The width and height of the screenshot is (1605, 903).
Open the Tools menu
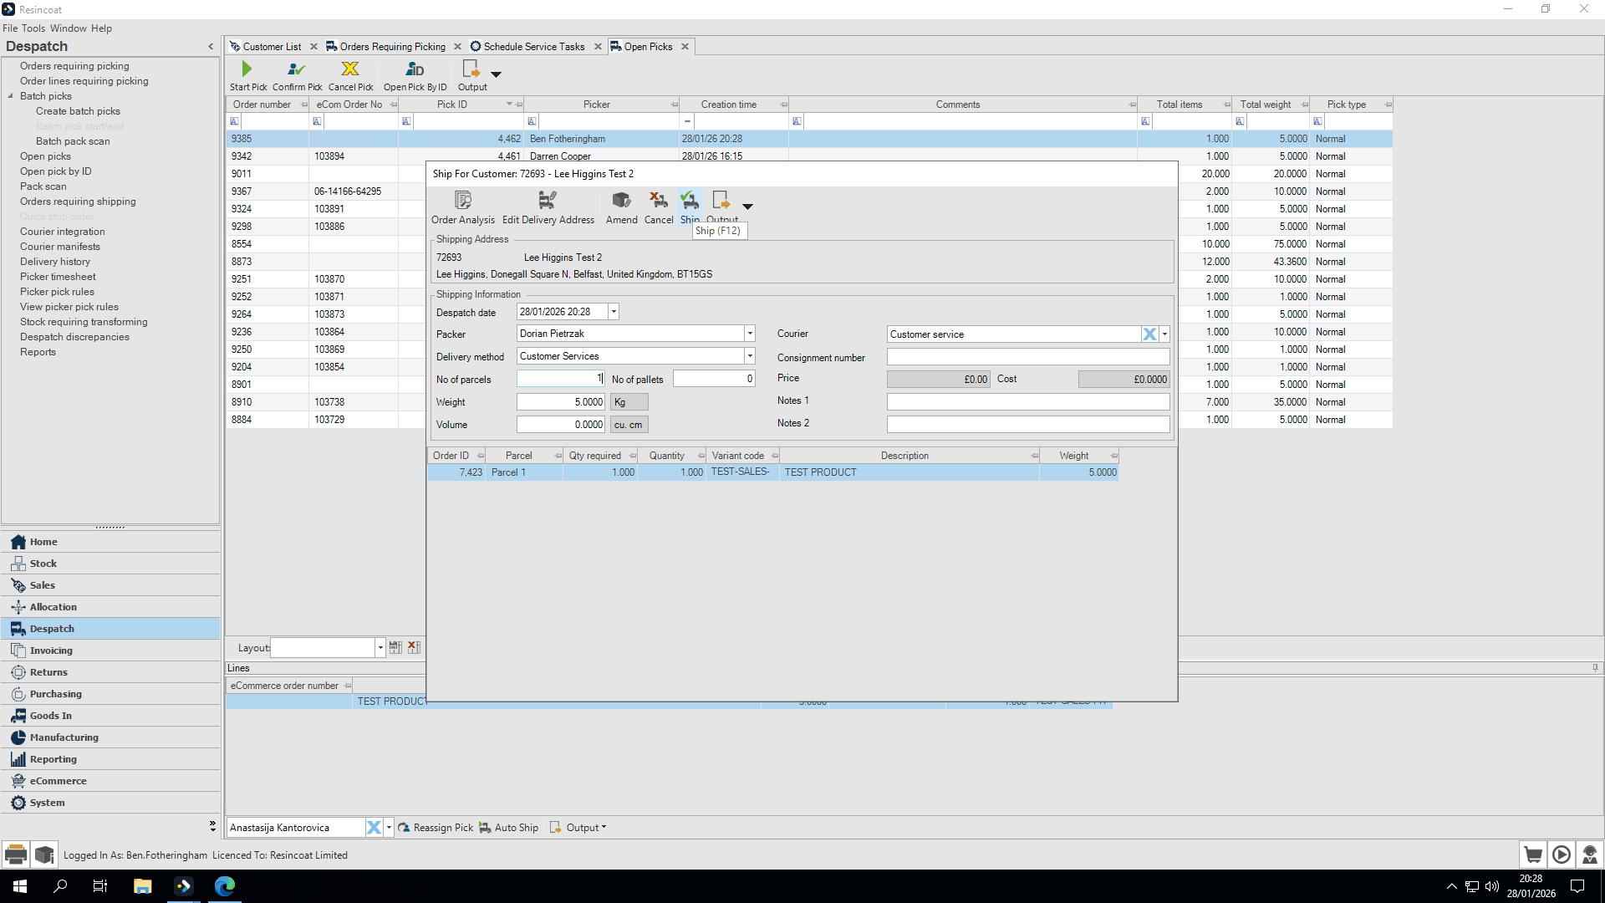click(x=33, y=28)
